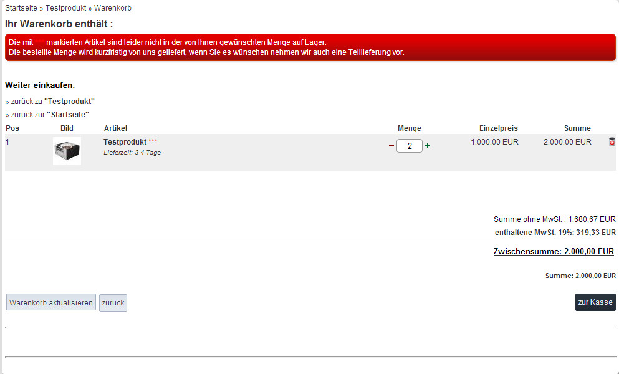Screen dimensions: 619x374
Task: Follow the zurück zur "Startseite" link
Action: tap(50, 115)
